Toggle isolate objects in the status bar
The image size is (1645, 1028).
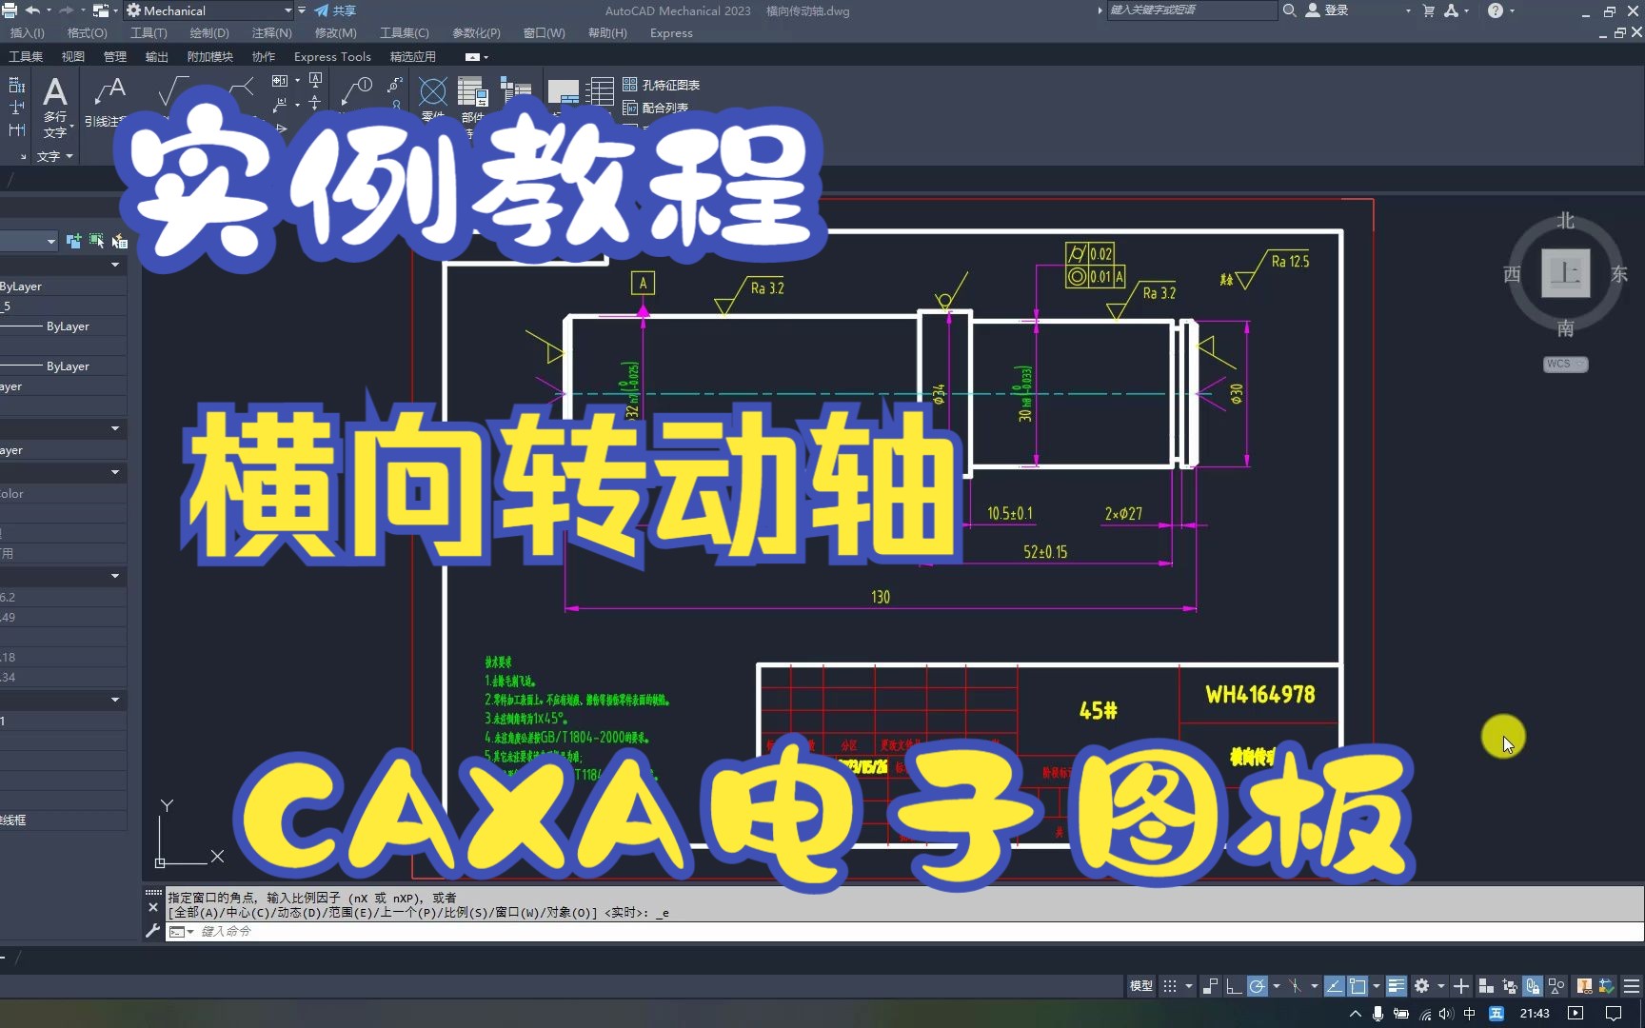point(1556,986)
